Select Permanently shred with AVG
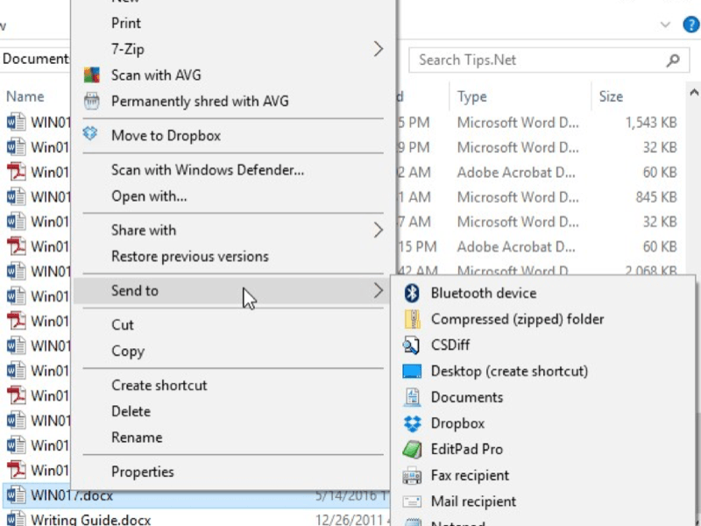Image resolution: width=701 pixels, height=526 pixels. (200, 101)
